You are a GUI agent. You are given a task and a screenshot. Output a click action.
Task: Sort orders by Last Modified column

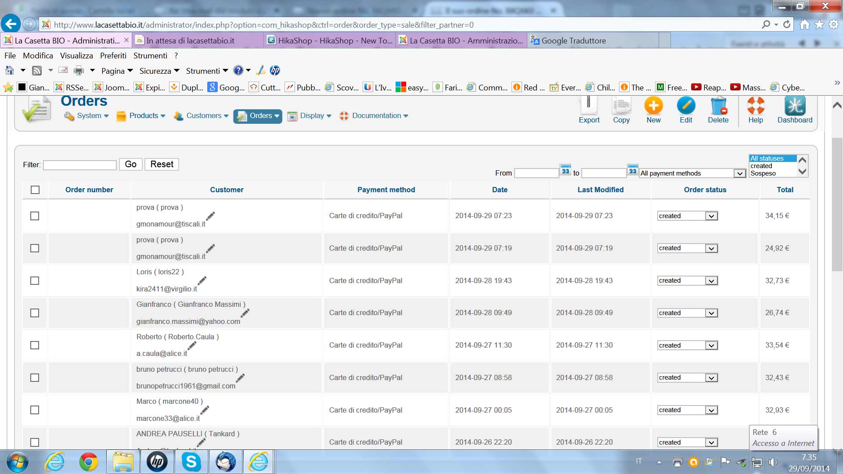600,190
